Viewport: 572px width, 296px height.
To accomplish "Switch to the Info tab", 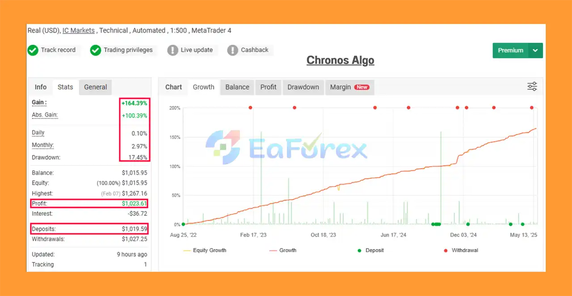I will coord(41,87).
